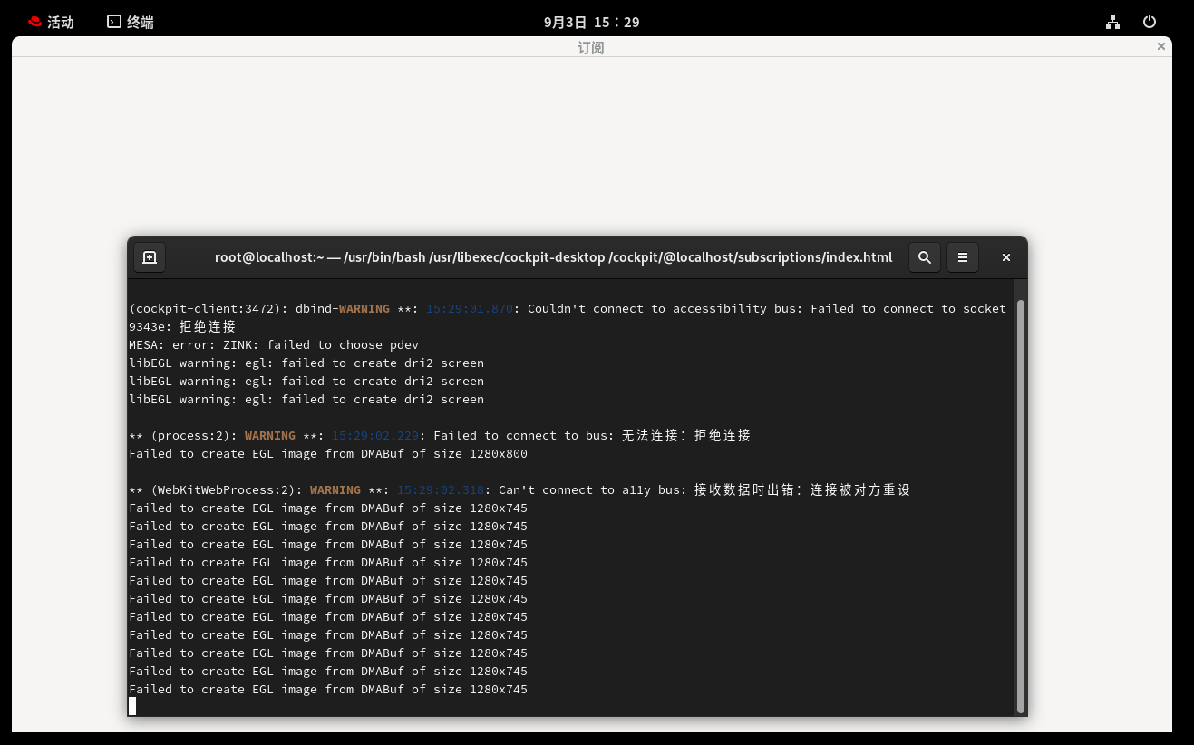Click the terminal vertical scrollbar

tap(1021, 508)
